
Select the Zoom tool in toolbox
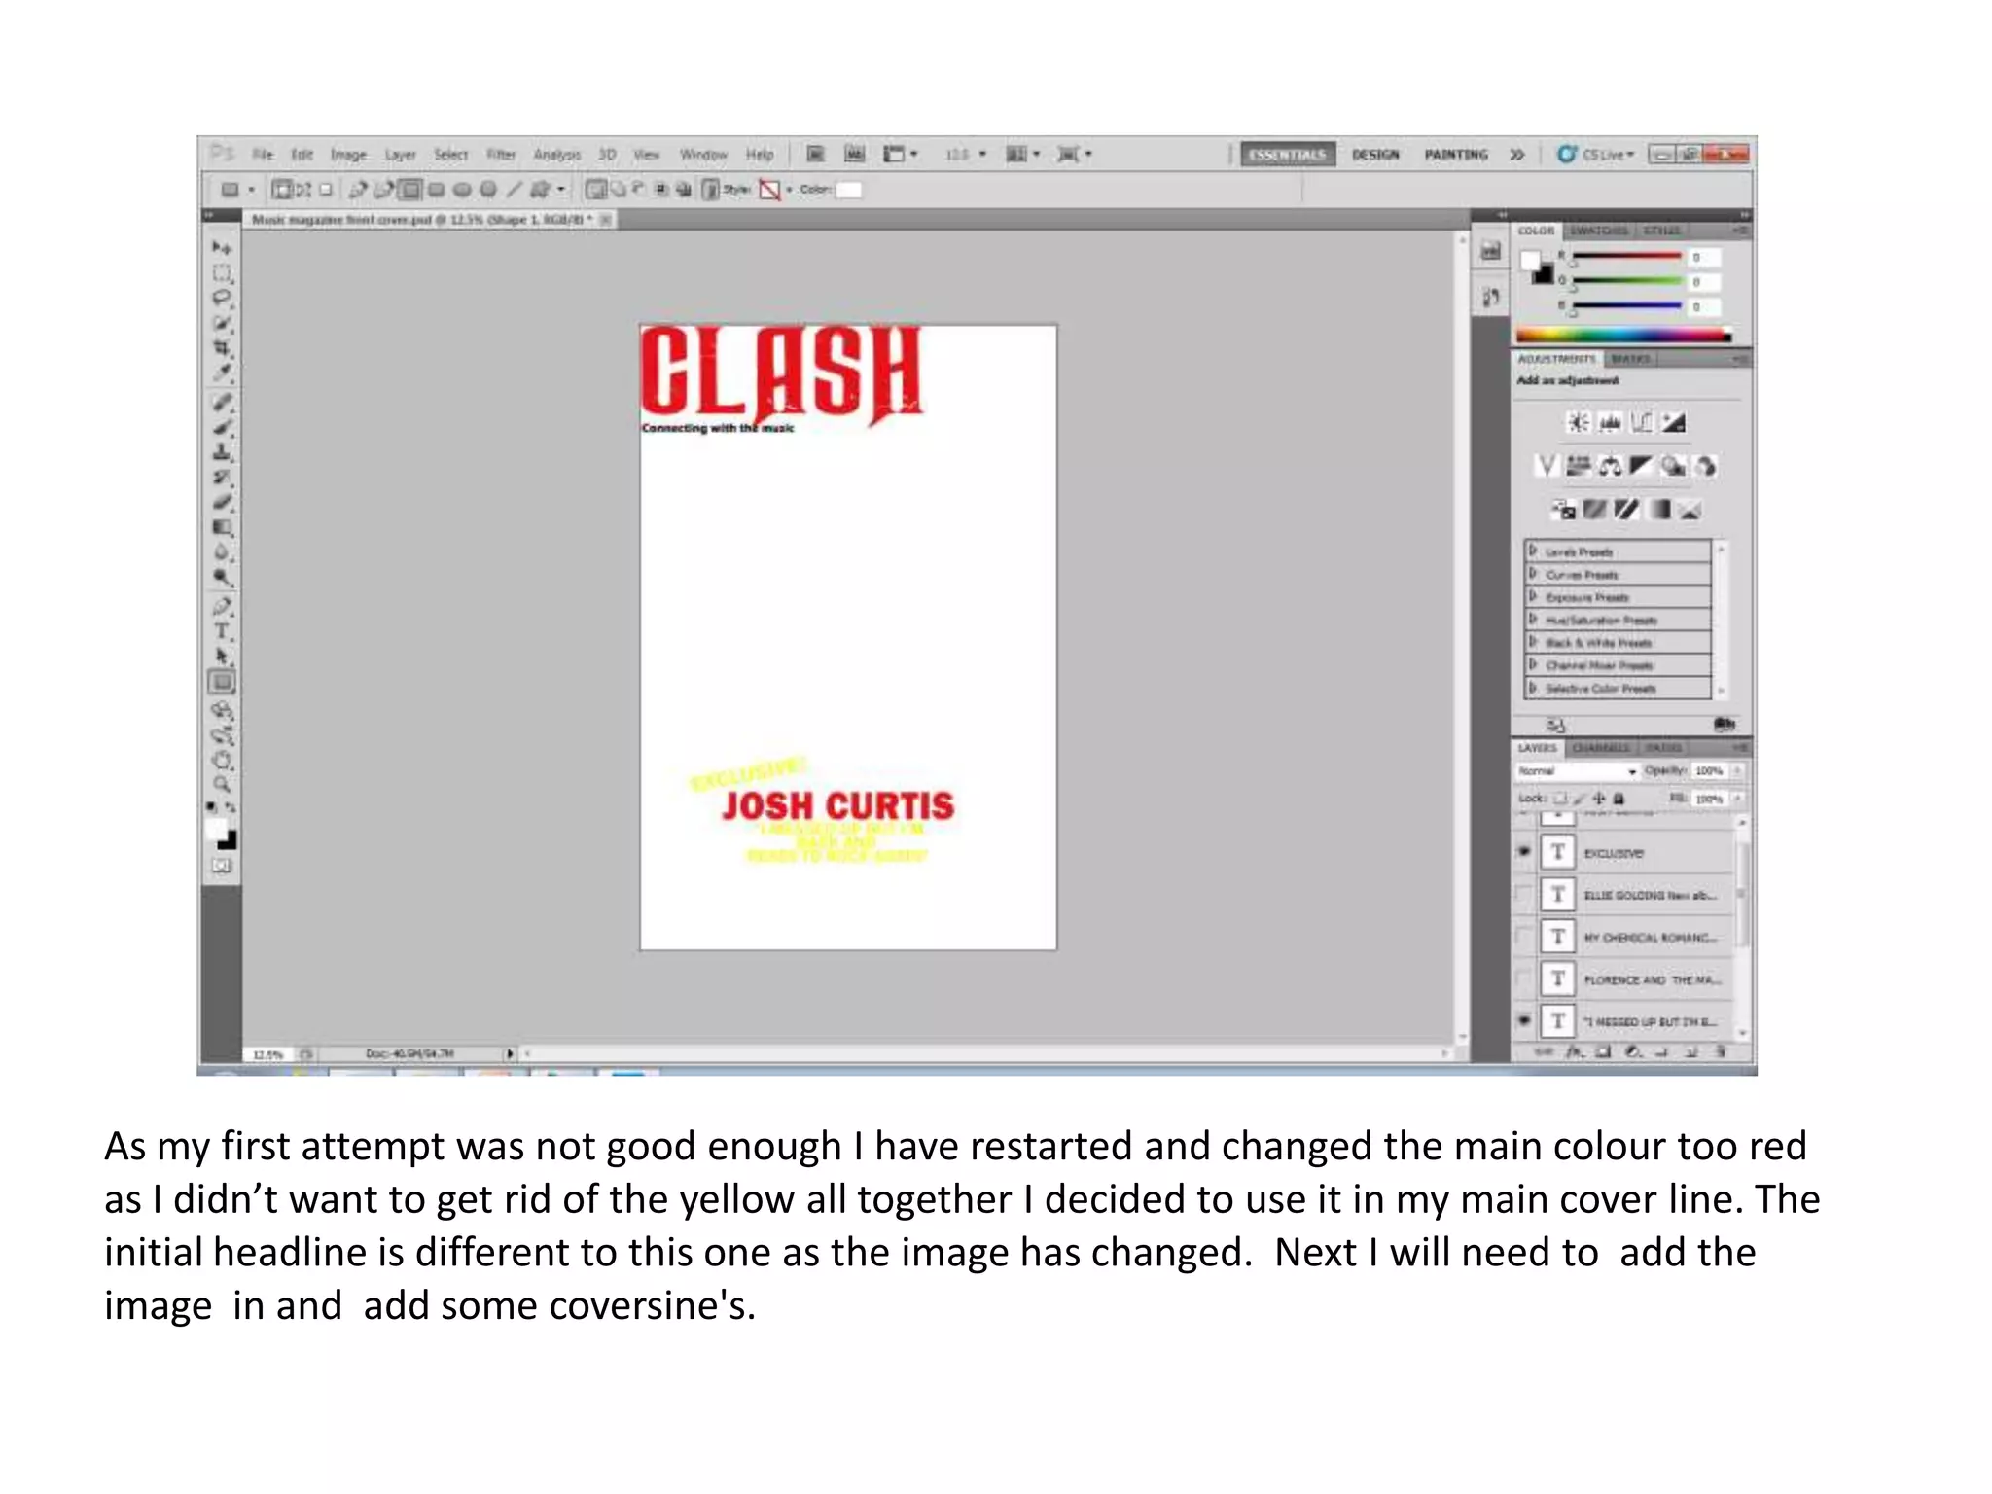[x=222, y=784]
